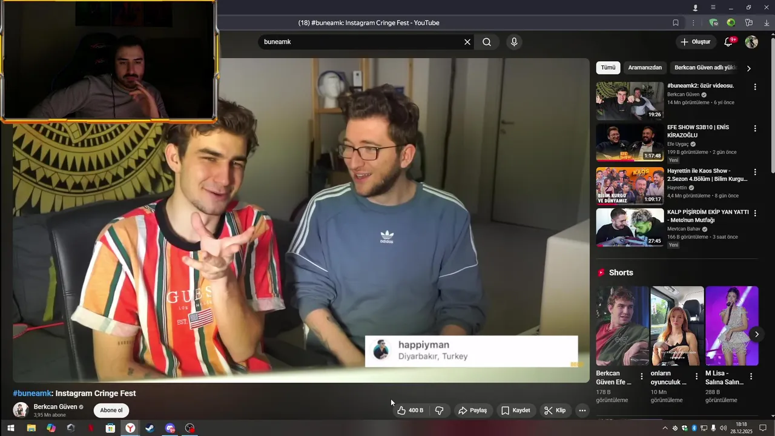This screenshot has height=436, width=775.
Task: Open browser profile icon in title bar
Action: click(695, 7)
